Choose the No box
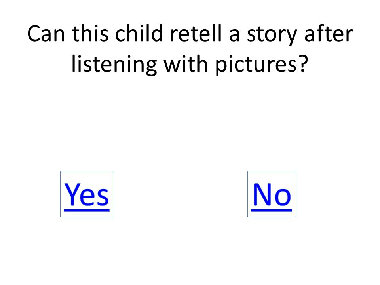 pos(272,194)
